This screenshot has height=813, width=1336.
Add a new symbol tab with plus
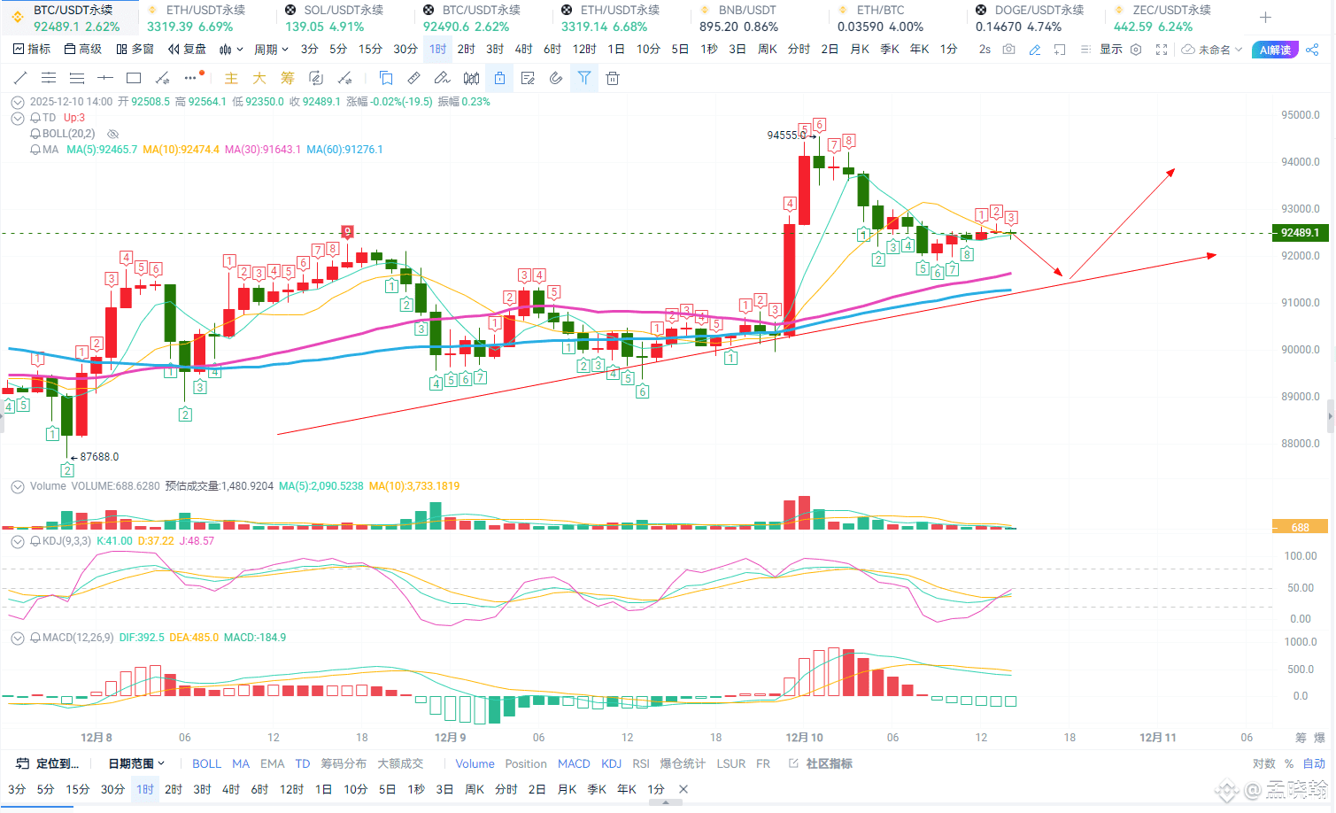1265,18
